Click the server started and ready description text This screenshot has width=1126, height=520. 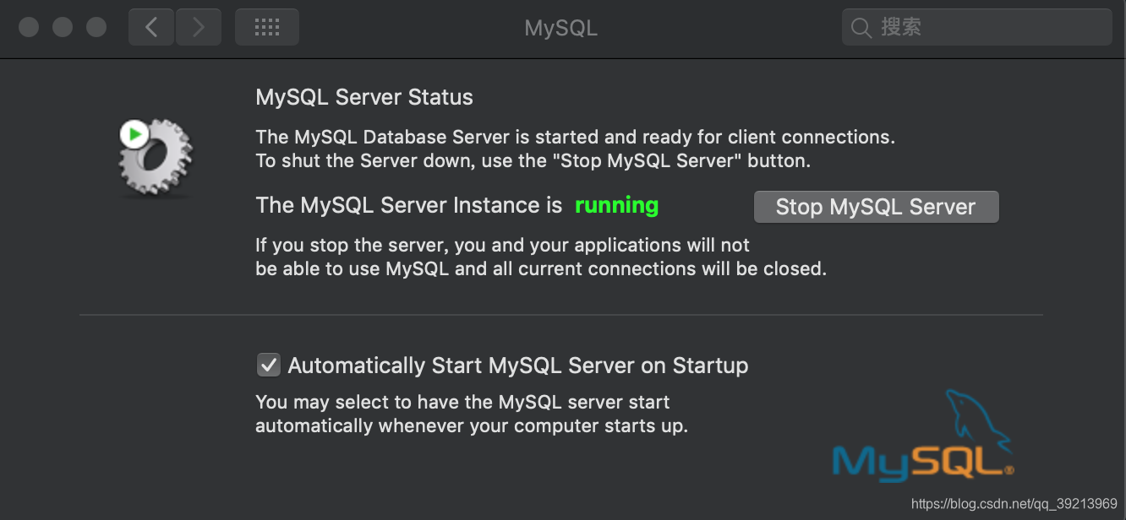[x=575, y=137]
